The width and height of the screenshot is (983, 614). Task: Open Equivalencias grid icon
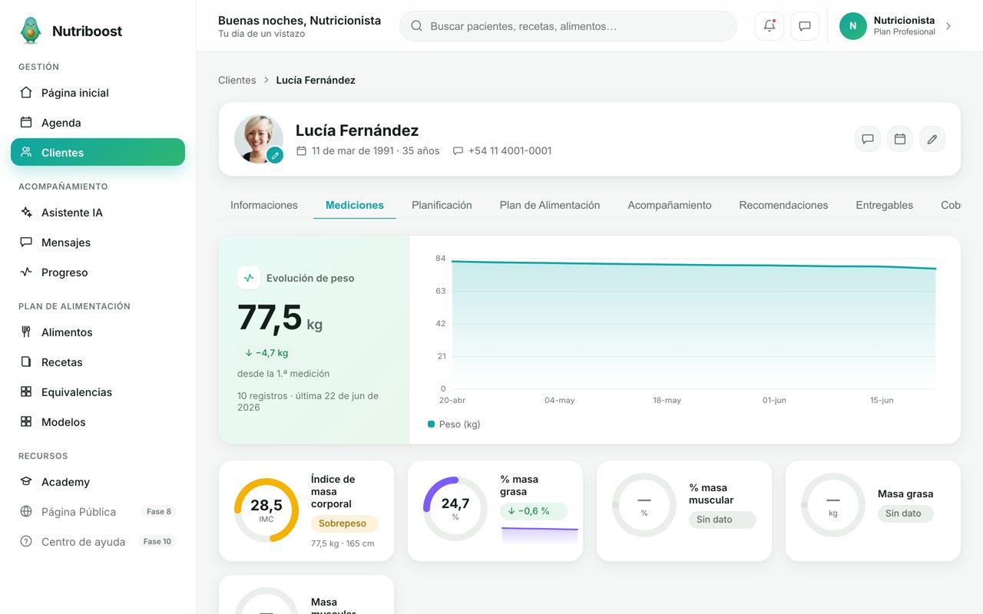(26, 392)
